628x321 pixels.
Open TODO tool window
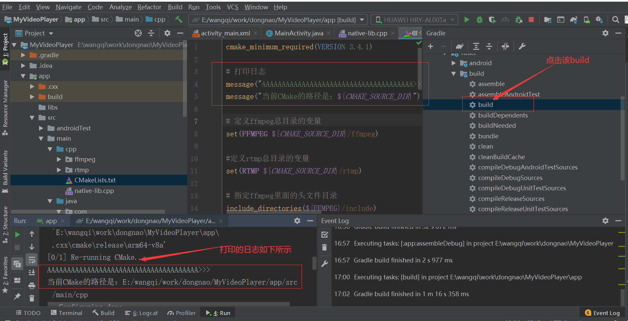click(x=28, y=313)
